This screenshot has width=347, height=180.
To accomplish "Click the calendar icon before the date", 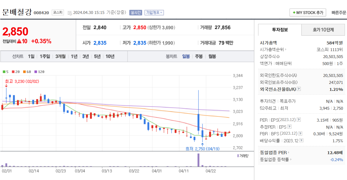I will [x=70, y=13].
